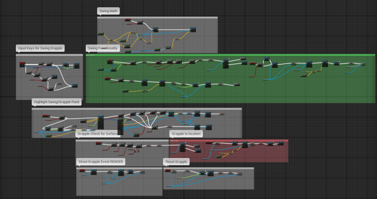Click the red Grapple to location title bar
This screenshot has width=377, height=199.
228,141
